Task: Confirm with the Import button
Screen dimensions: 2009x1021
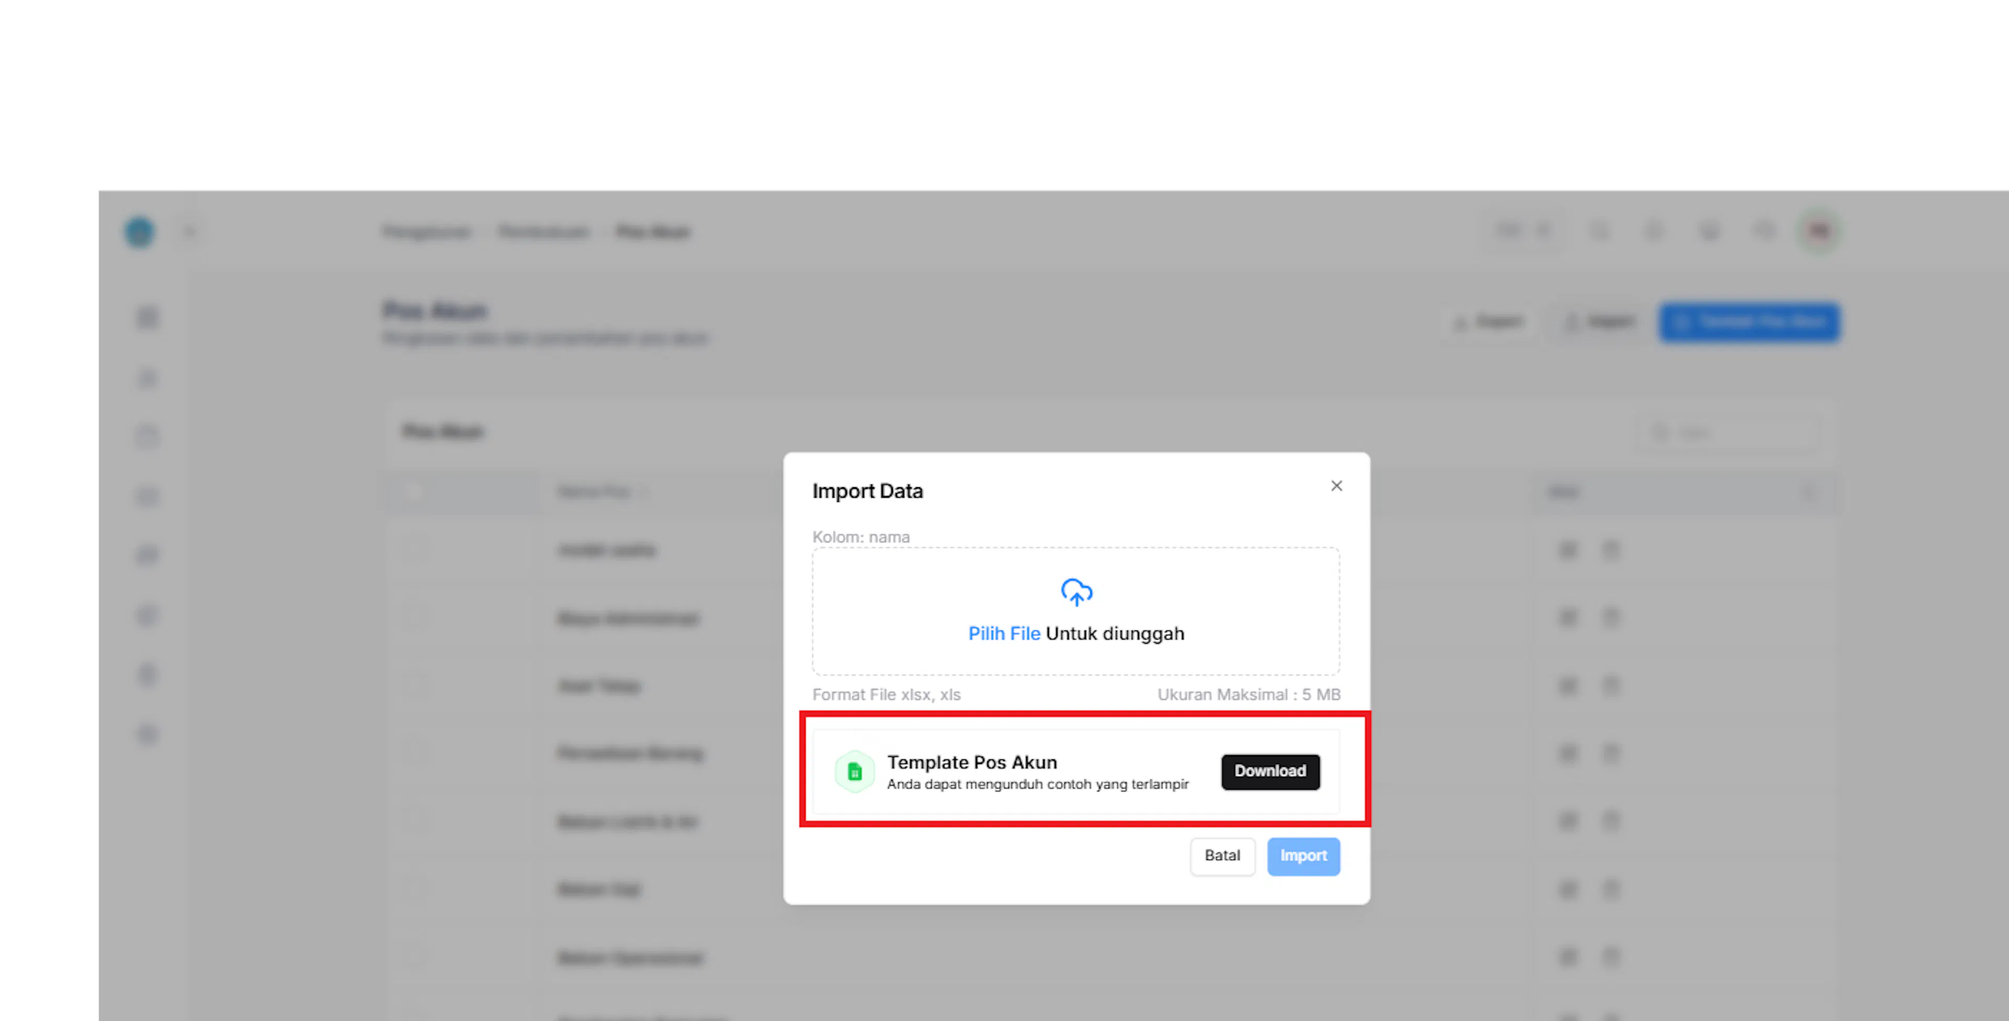Action: 1303,856
